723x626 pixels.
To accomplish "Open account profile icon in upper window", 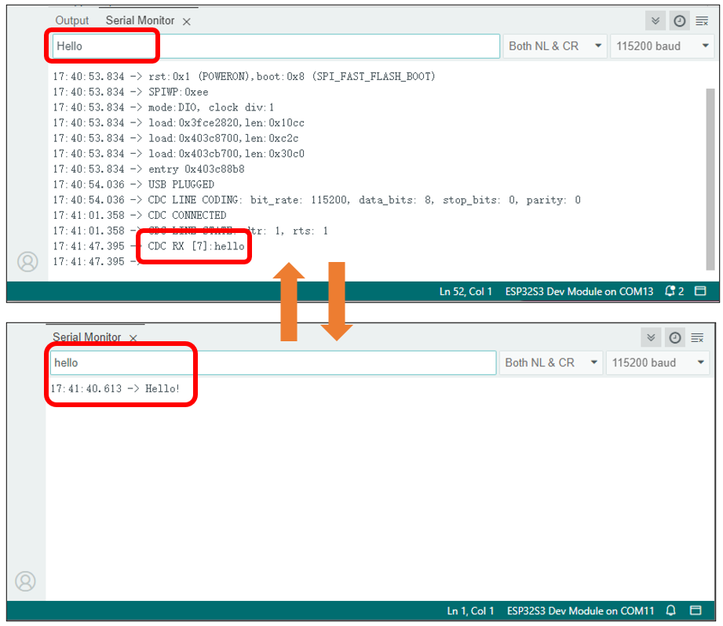I will pos(27,261).
